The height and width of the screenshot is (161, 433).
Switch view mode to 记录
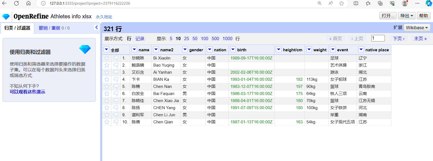point(140,38)
